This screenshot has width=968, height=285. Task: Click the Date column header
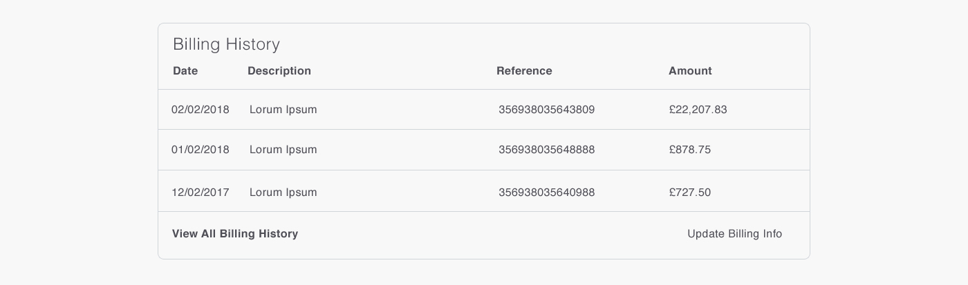click(185, 71)
